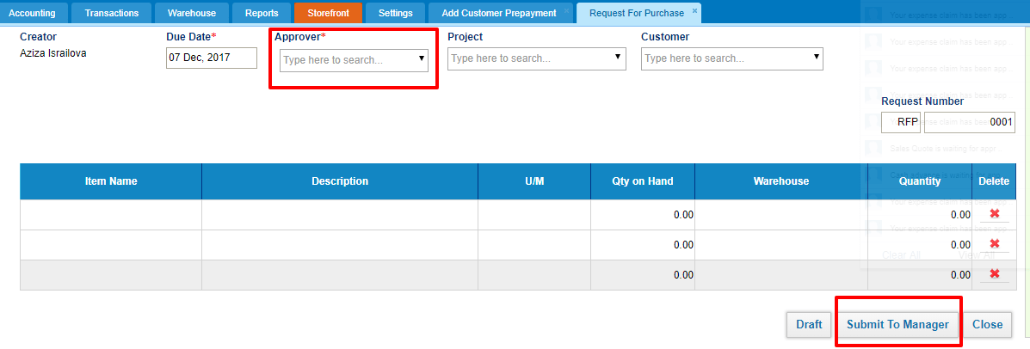Focus the Customer search field
This screenshot has width=1030, height=349.
coord(731,58)
